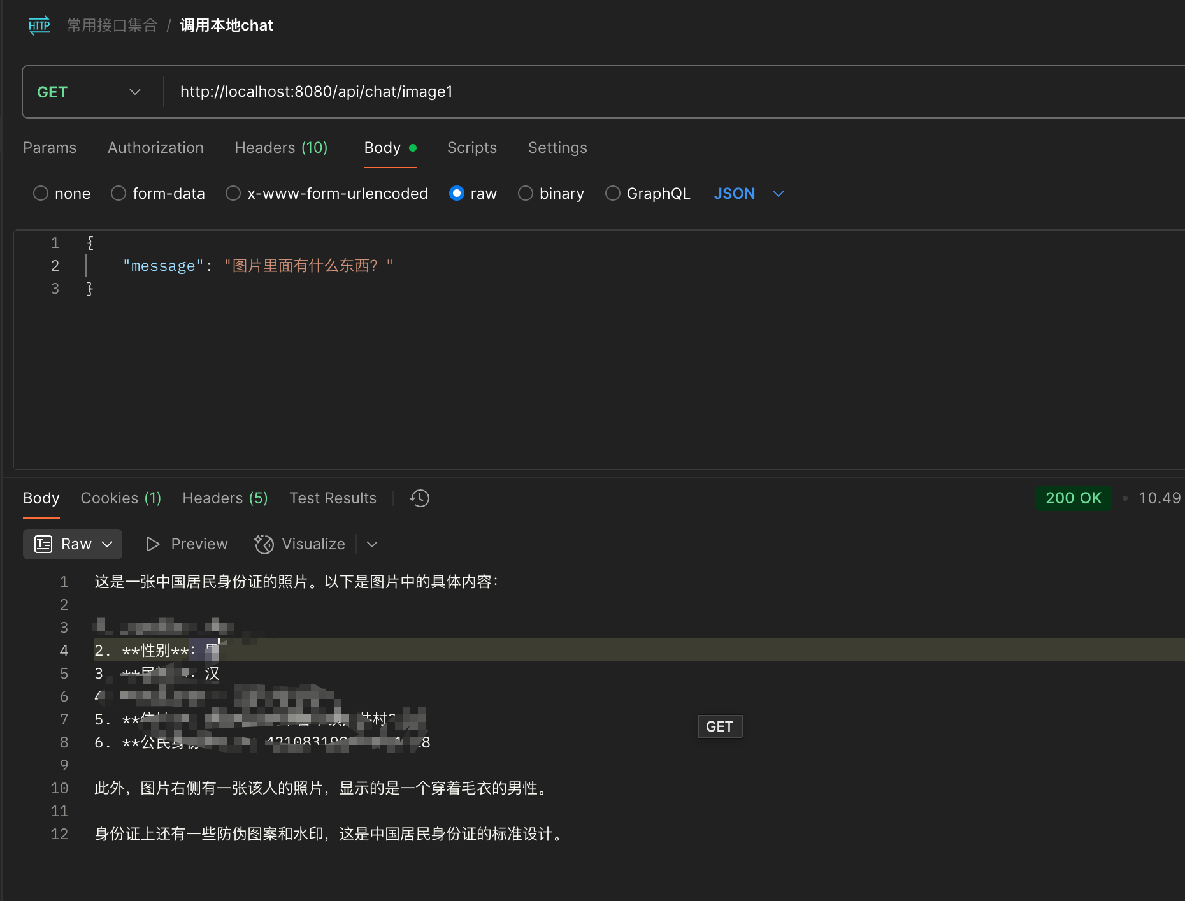Viewport: 1185px width, 901px height.
Task: Click the response time value 10.49
Action: (x=1160, y=498)
